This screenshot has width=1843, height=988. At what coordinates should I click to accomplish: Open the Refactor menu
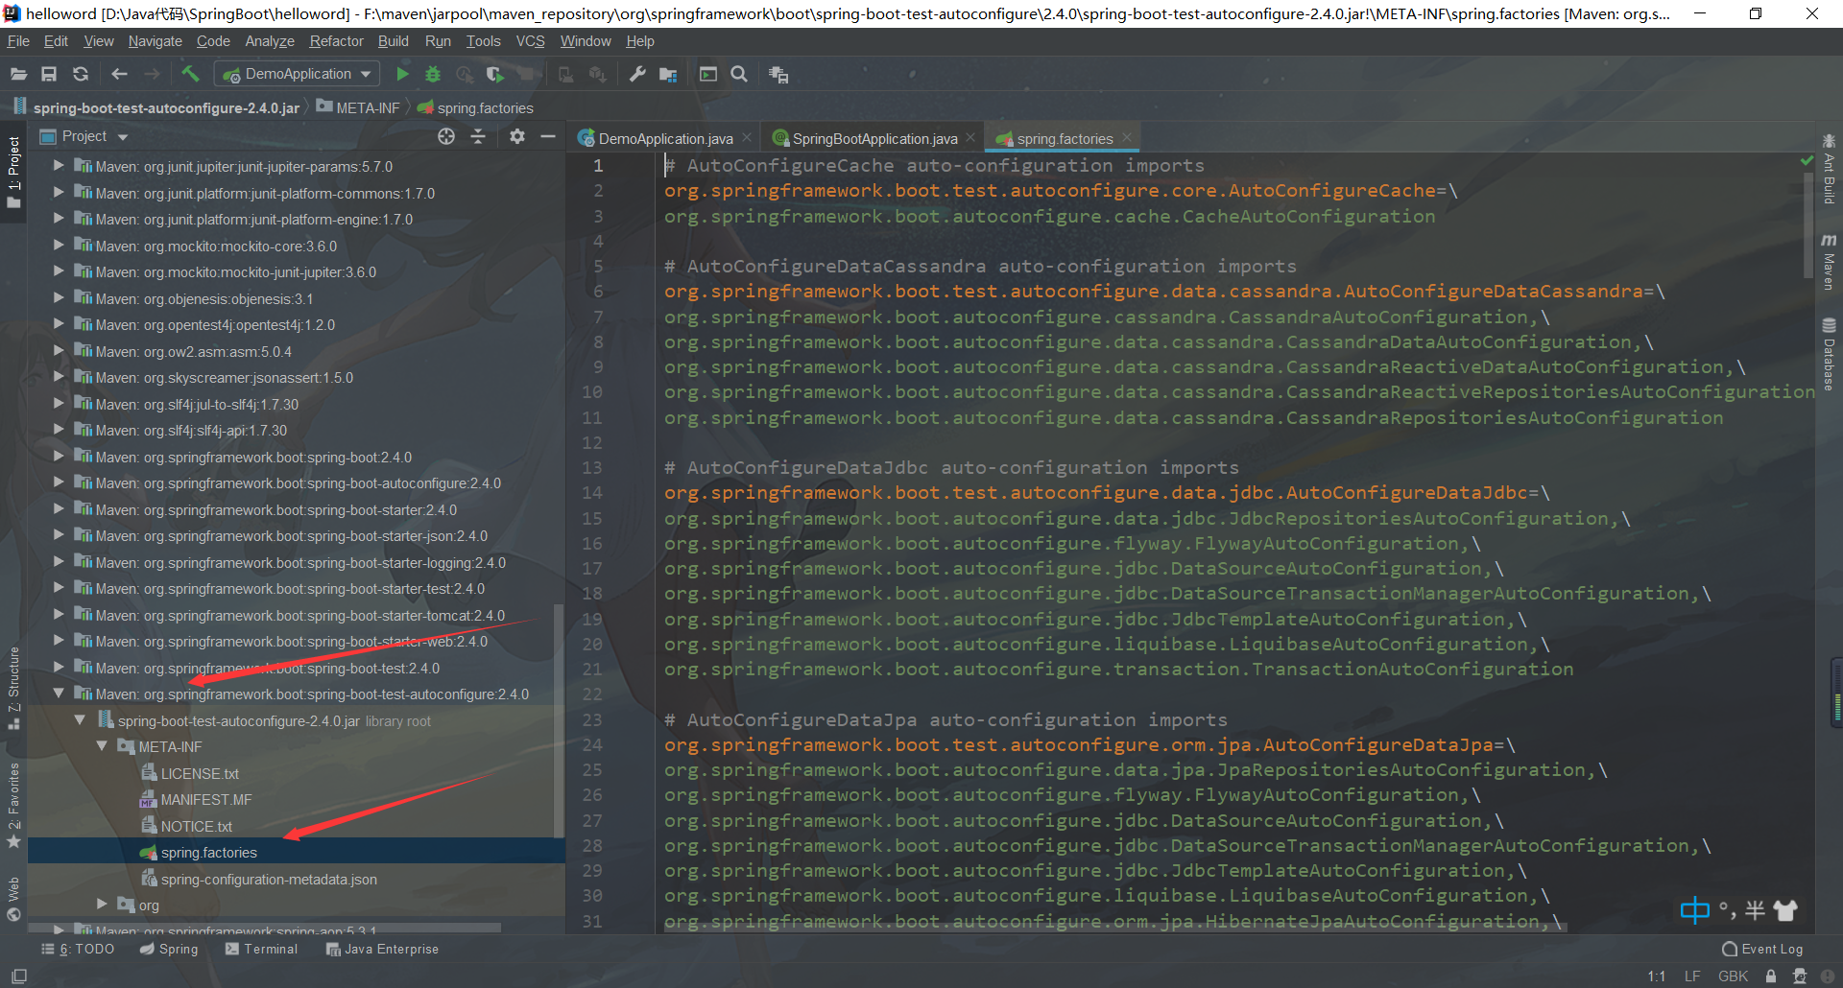tap(336, 41)
